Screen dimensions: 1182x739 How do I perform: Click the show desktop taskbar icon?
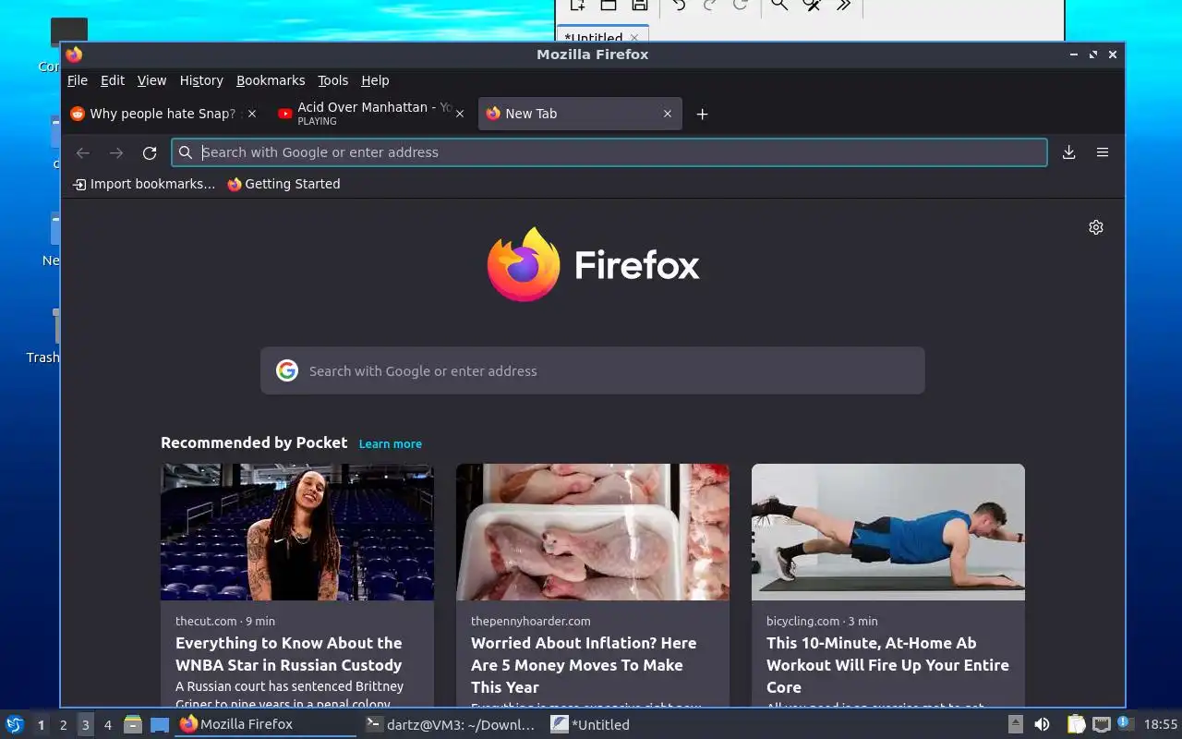pyautogui.click(x=160, y=725)
